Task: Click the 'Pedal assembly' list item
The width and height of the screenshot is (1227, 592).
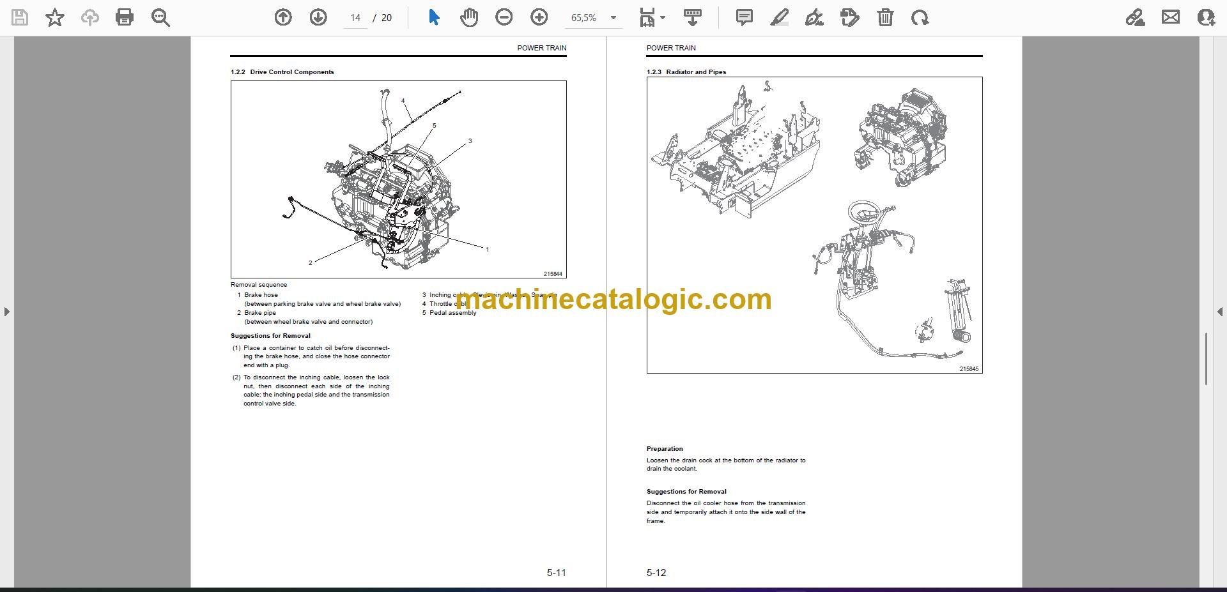Action: (x=453, y=313)
